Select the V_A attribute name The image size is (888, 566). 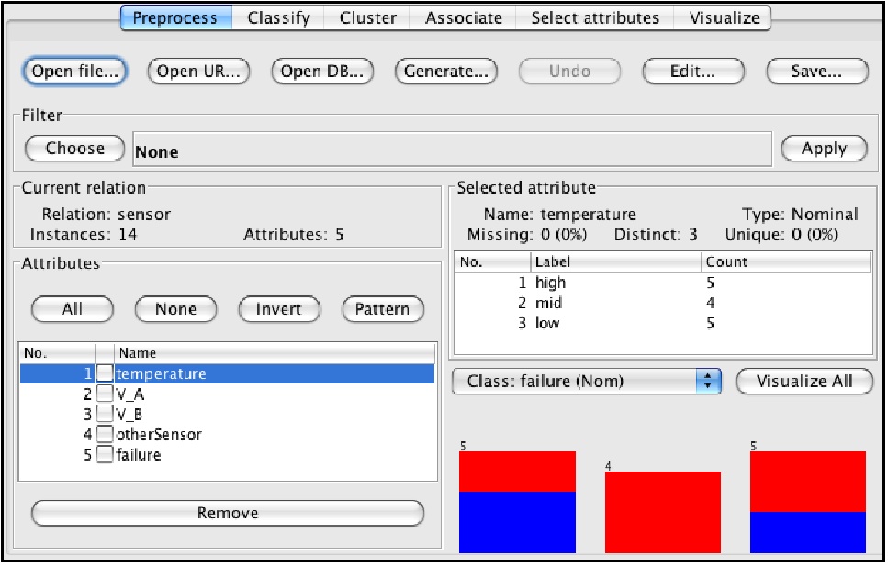click(x=130, y=394)
